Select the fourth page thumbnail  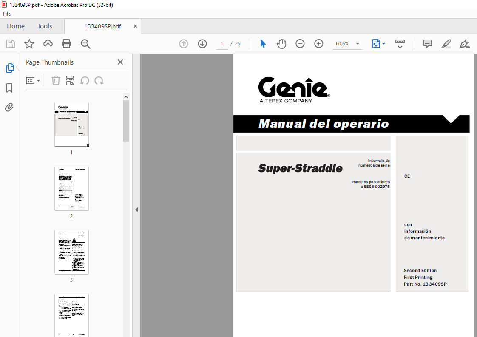click(x=71, y=315)
